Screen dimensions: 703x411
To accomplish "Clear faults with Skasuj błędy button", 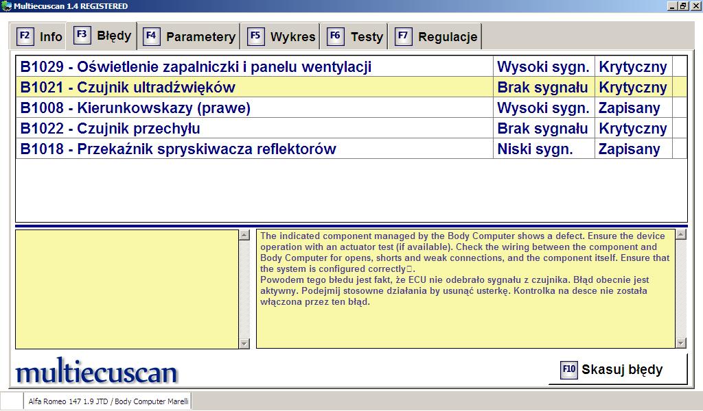I will pyautogui.click(x=618, y=369).
